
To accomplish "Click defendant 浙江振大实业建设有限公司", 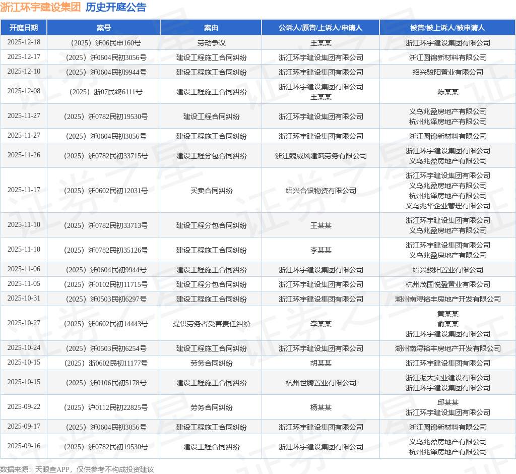I will [x=447, y=378].
